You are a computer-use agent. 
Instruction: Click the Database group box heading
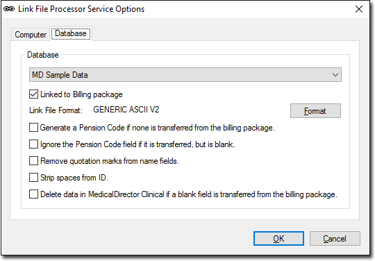click(x=43, y=55)
